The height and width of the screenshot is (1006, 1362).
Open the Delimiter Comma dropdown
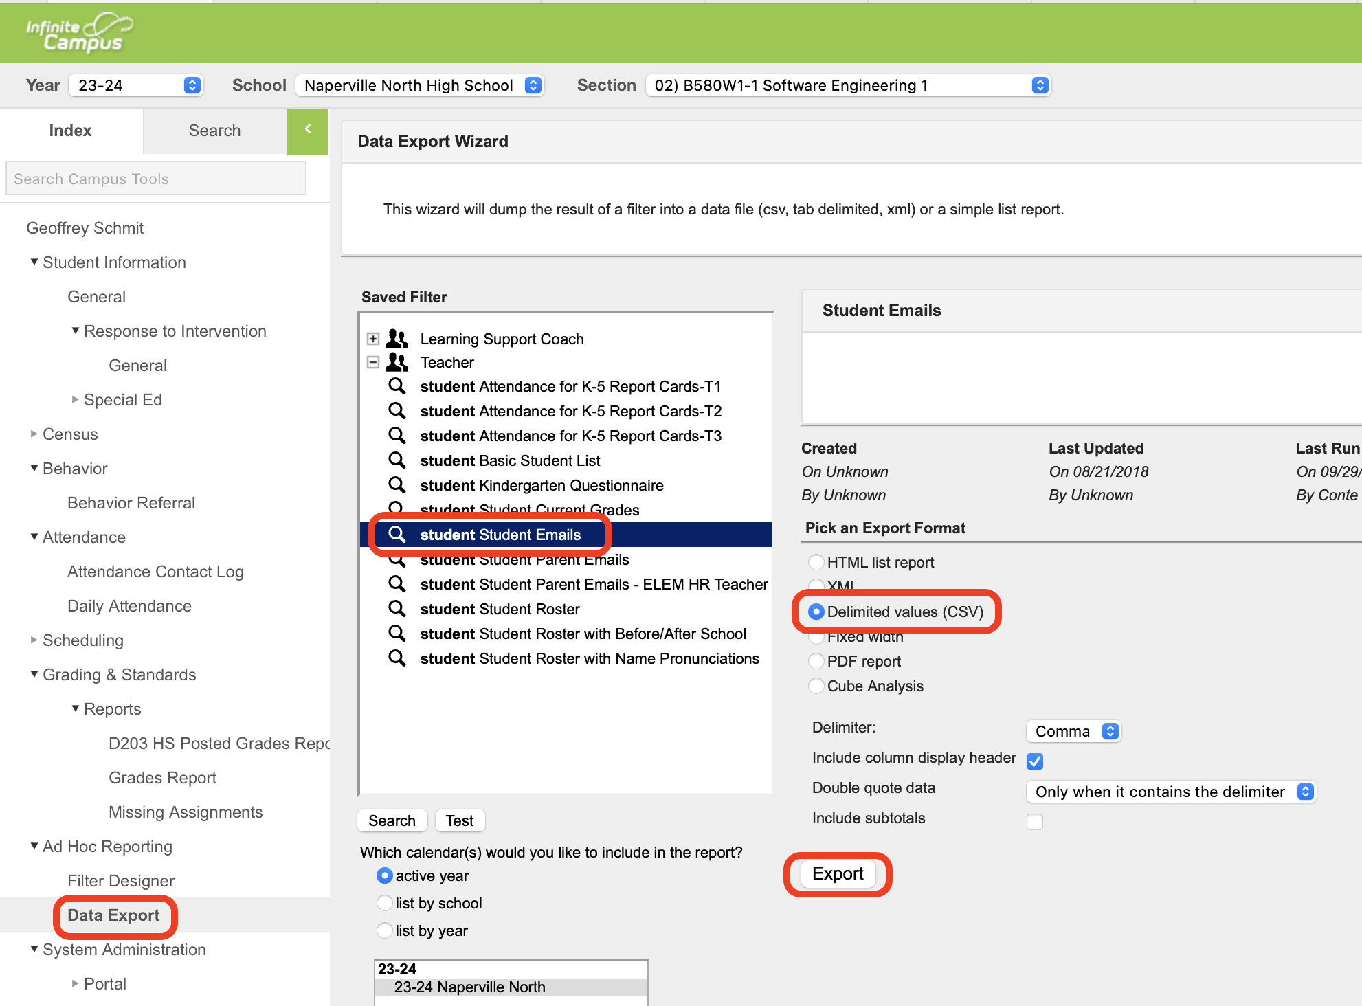pos(1073,731)
